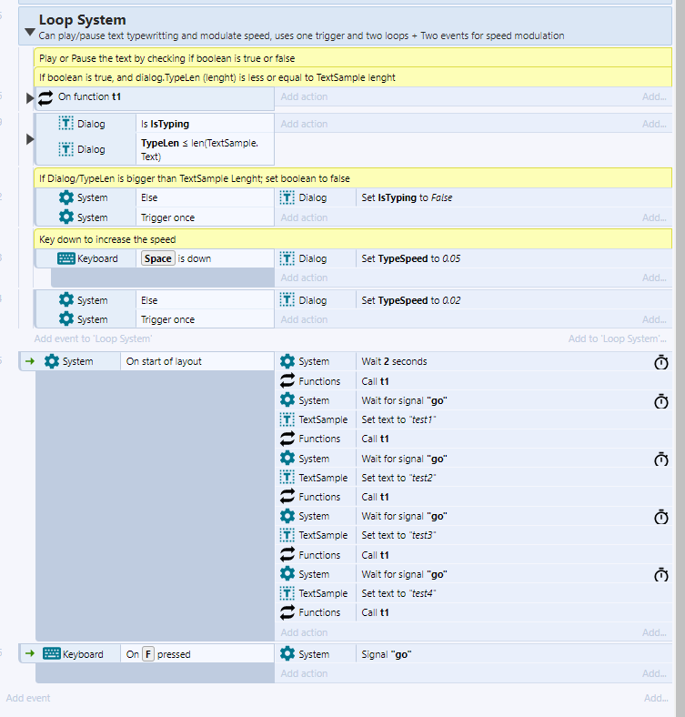
Task: Click 'Add to Loop System...' link
Action: [617, 338]
